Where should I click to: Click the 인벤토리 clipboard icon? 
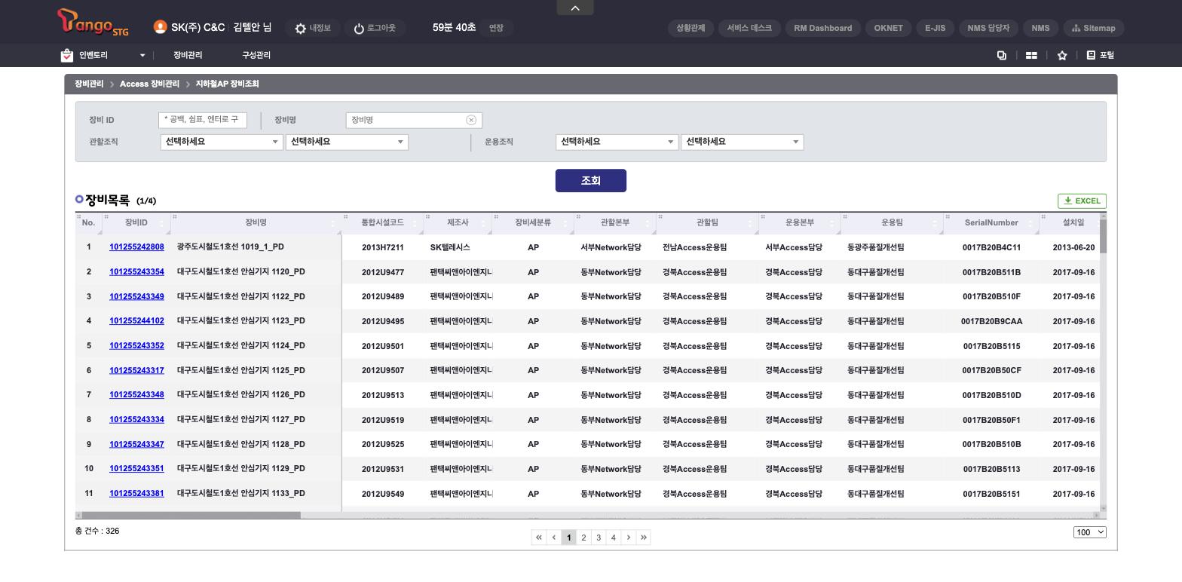point(67,55)
